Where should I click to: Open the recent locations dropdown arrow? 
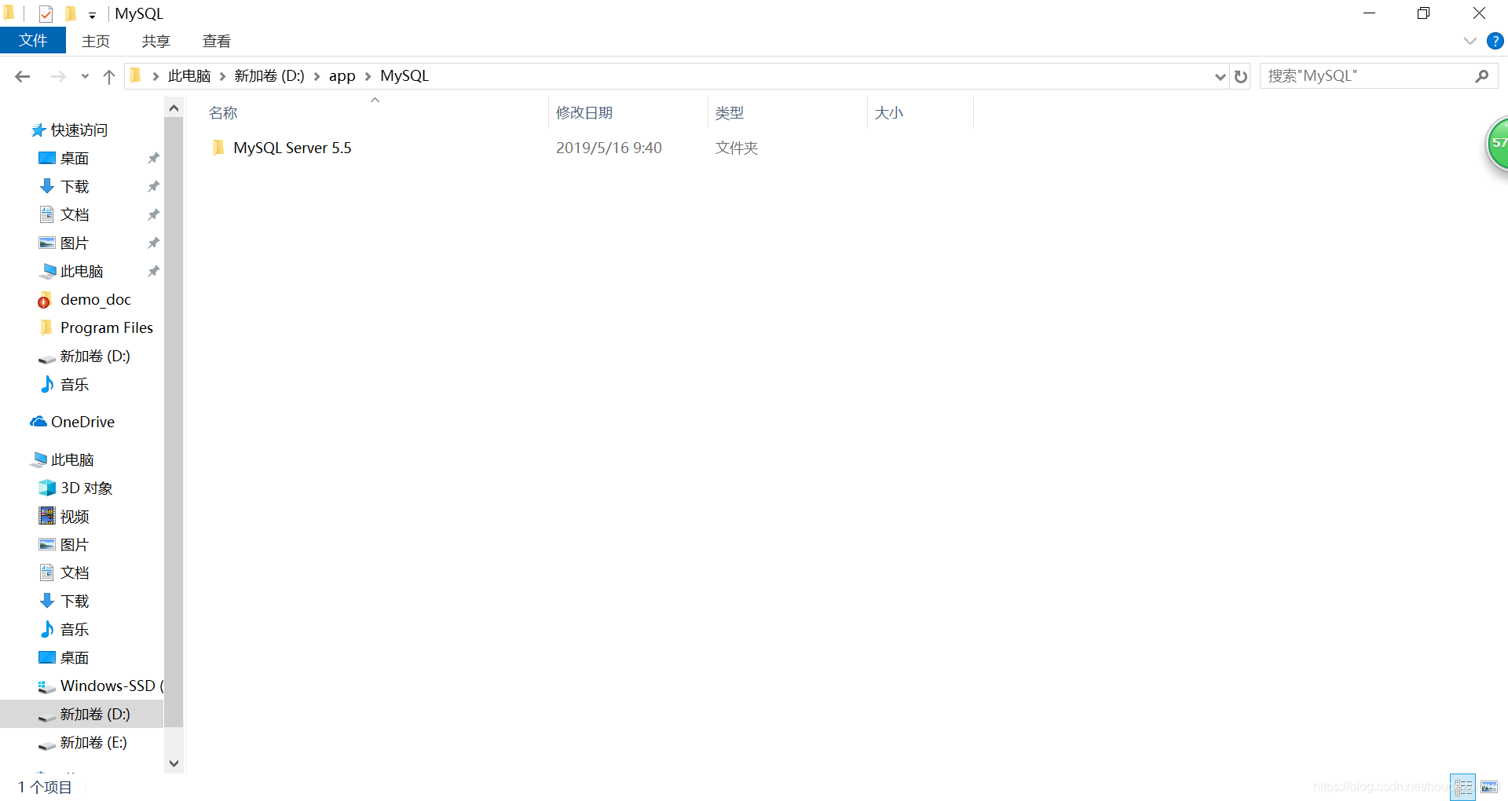pyautogui.click(x=85, y=77)
